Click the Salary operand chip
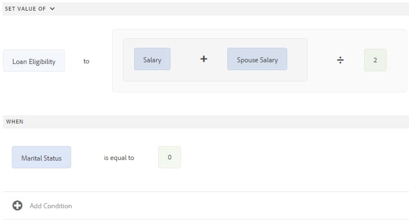Viewport: 409px width, 224px height. 152,59
